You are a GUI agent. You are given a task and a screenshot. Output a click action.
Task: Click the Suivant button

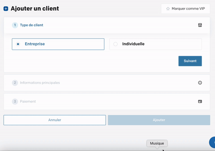tap(190, 61)
